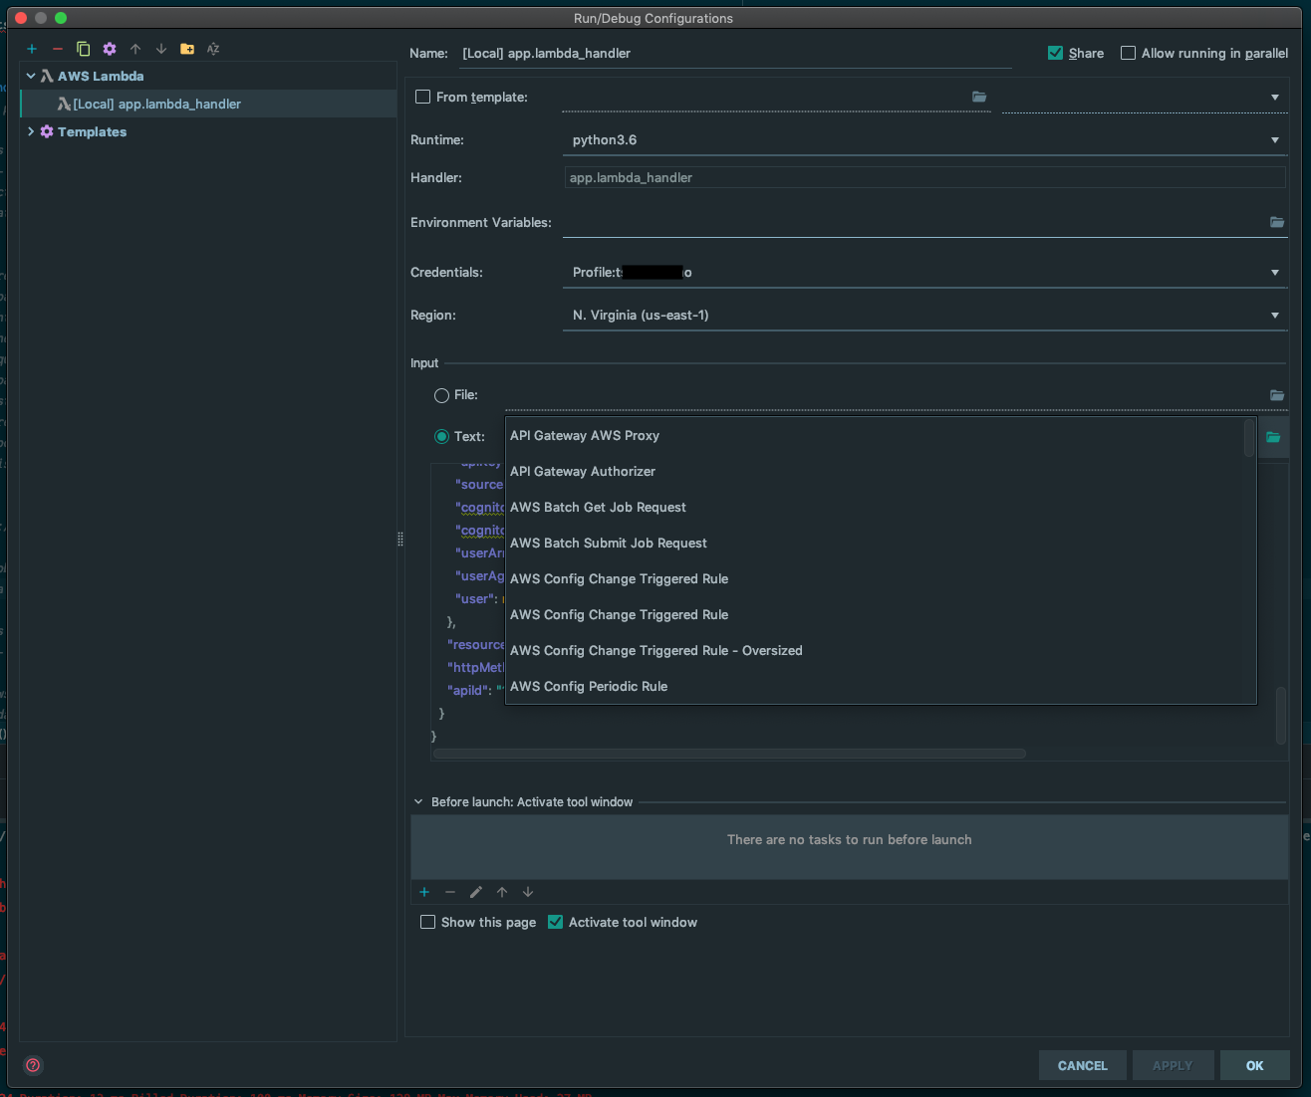Add a new run configuration
This screenshot has width=1311, height=1097.
pos(32,49)
